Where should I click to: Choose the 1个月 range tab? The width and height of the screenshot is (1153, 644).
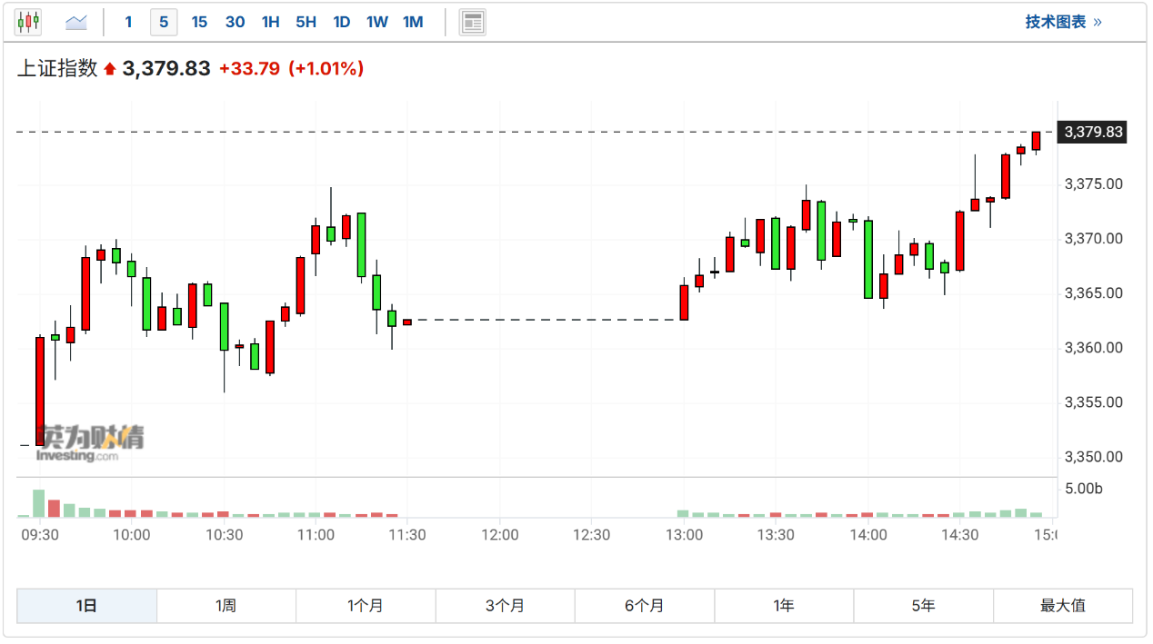(x=366, y=606)
